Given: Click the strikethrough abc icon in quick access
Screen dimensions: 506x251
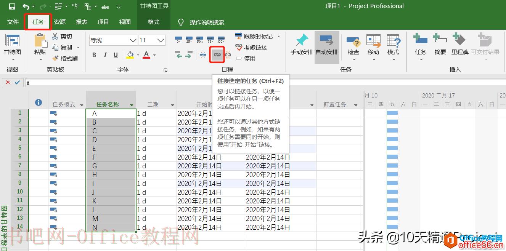Looking at the screenshot, I should [x=105, y=6].
